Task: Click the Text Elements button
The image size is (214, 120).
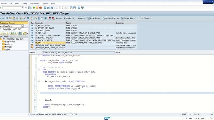Action: 145,18
